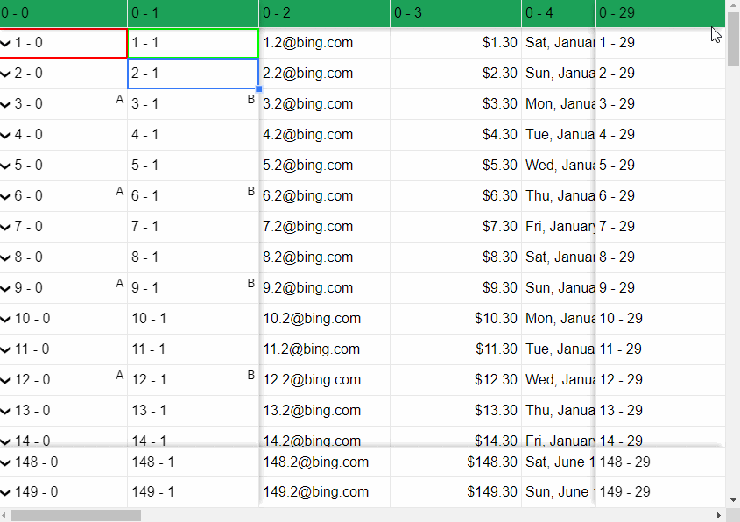The image size is (740, 522).
Task: Expand row 1 - 0 chevron
Action: click(6, 43)
